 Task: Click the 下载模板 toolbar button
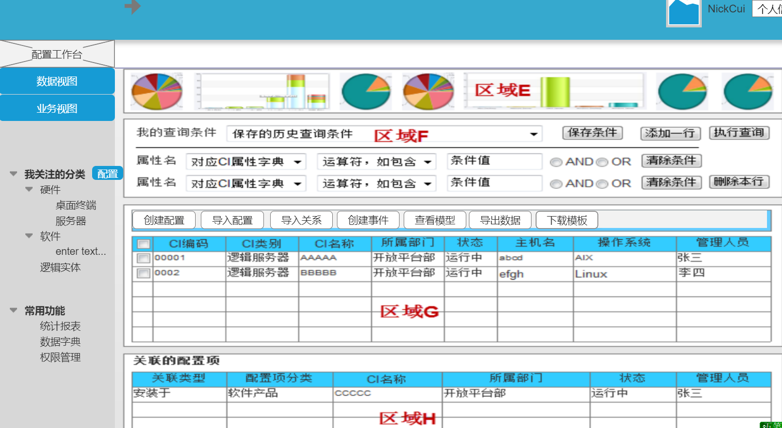tap(567, 220)
